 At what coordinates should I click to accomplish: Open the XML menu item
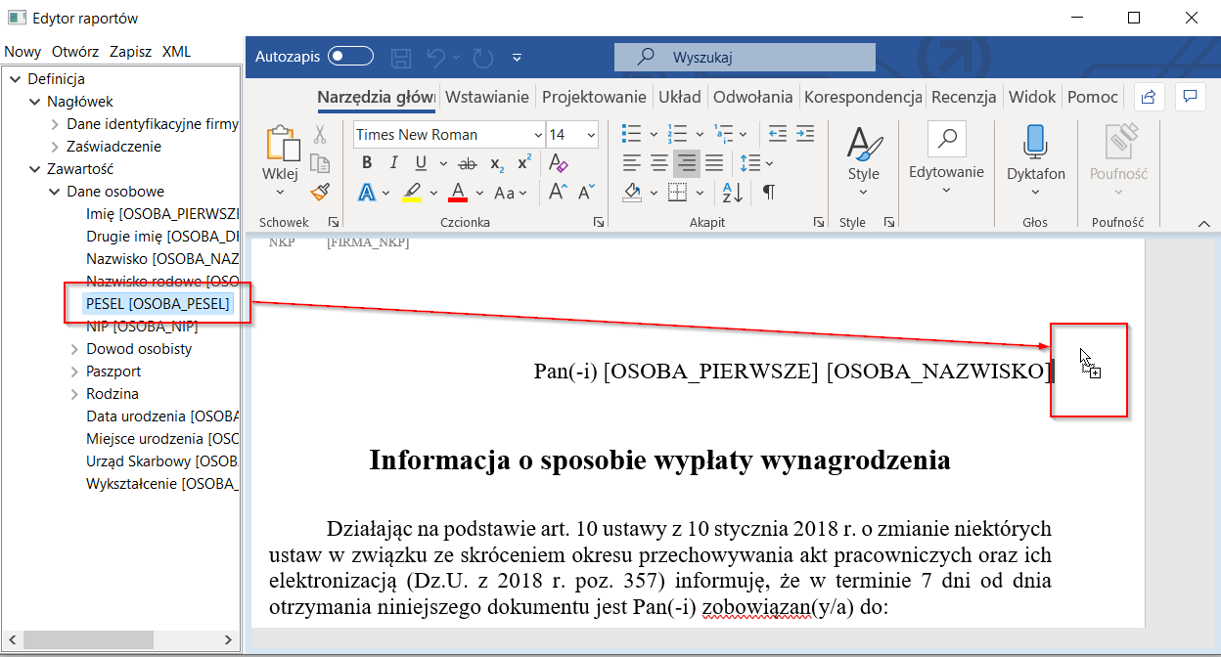point(176,52)
